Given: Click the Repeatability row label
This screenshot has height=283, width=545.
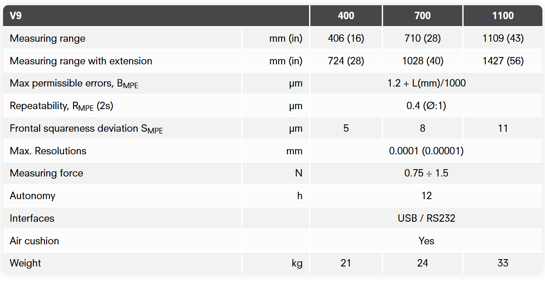Looking at the screenshot, I should tap(62, 106).
